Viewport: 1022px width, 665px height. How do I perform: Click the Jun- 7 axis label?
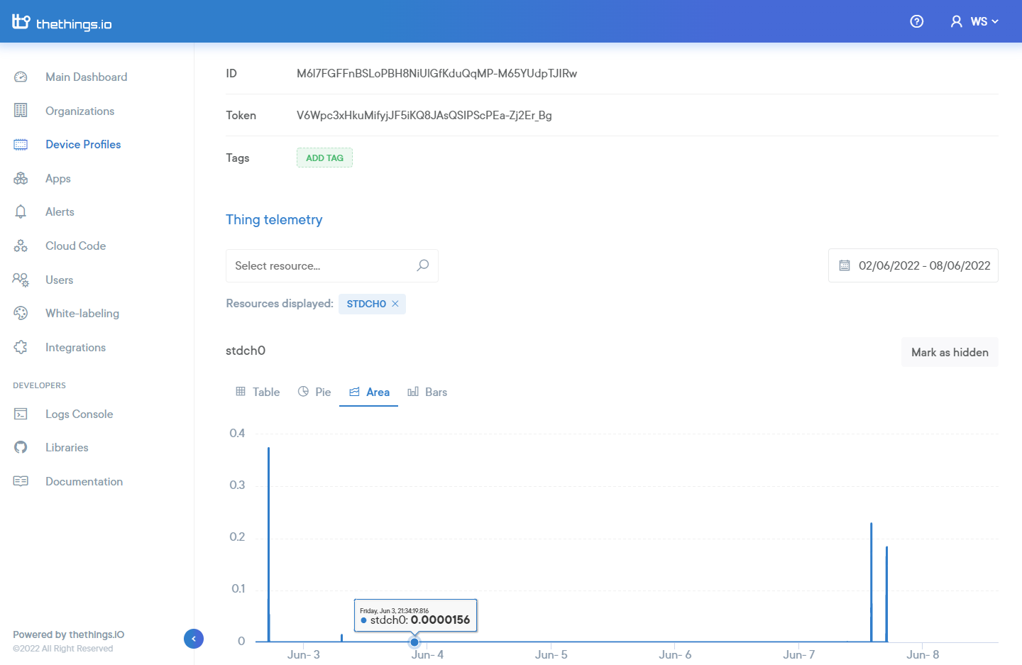[x=799, y=654]
